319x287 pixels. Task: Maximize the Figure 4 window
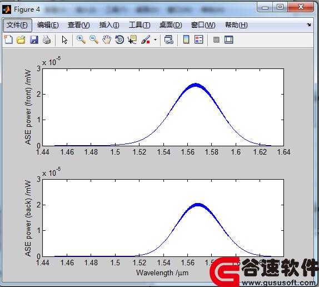[280, 7]
